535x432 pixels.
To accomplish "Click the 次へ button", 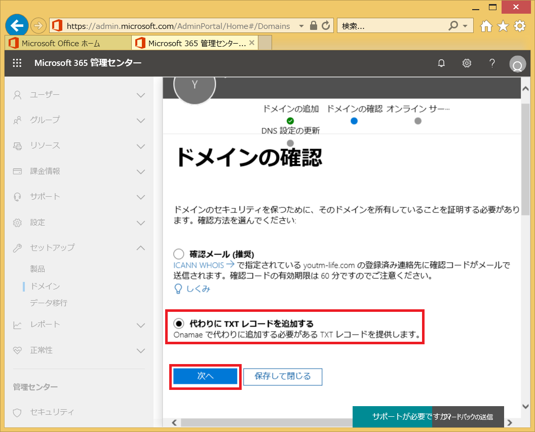I will 205,376.
